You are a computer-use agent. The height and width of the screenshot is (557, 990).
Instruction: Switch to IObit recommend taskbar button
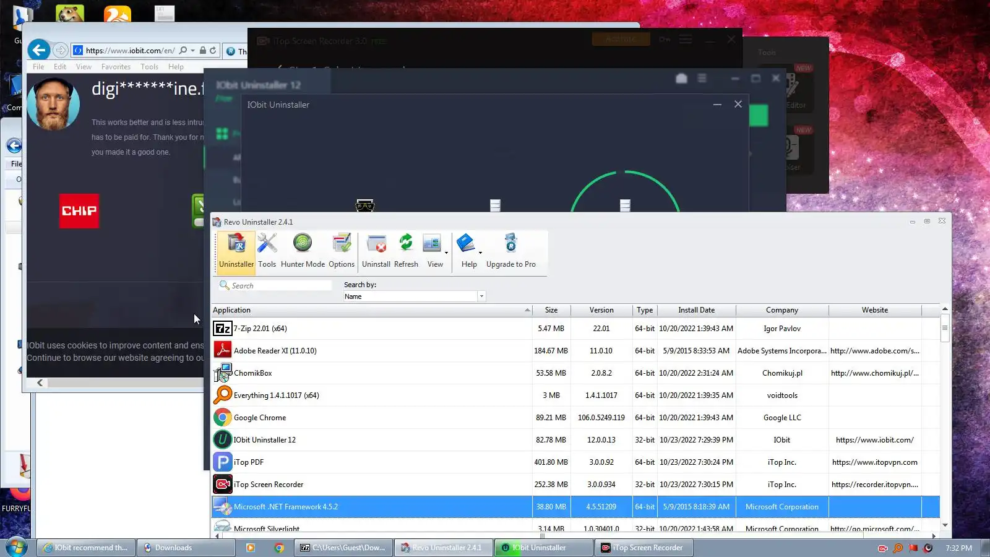[86, 548]
